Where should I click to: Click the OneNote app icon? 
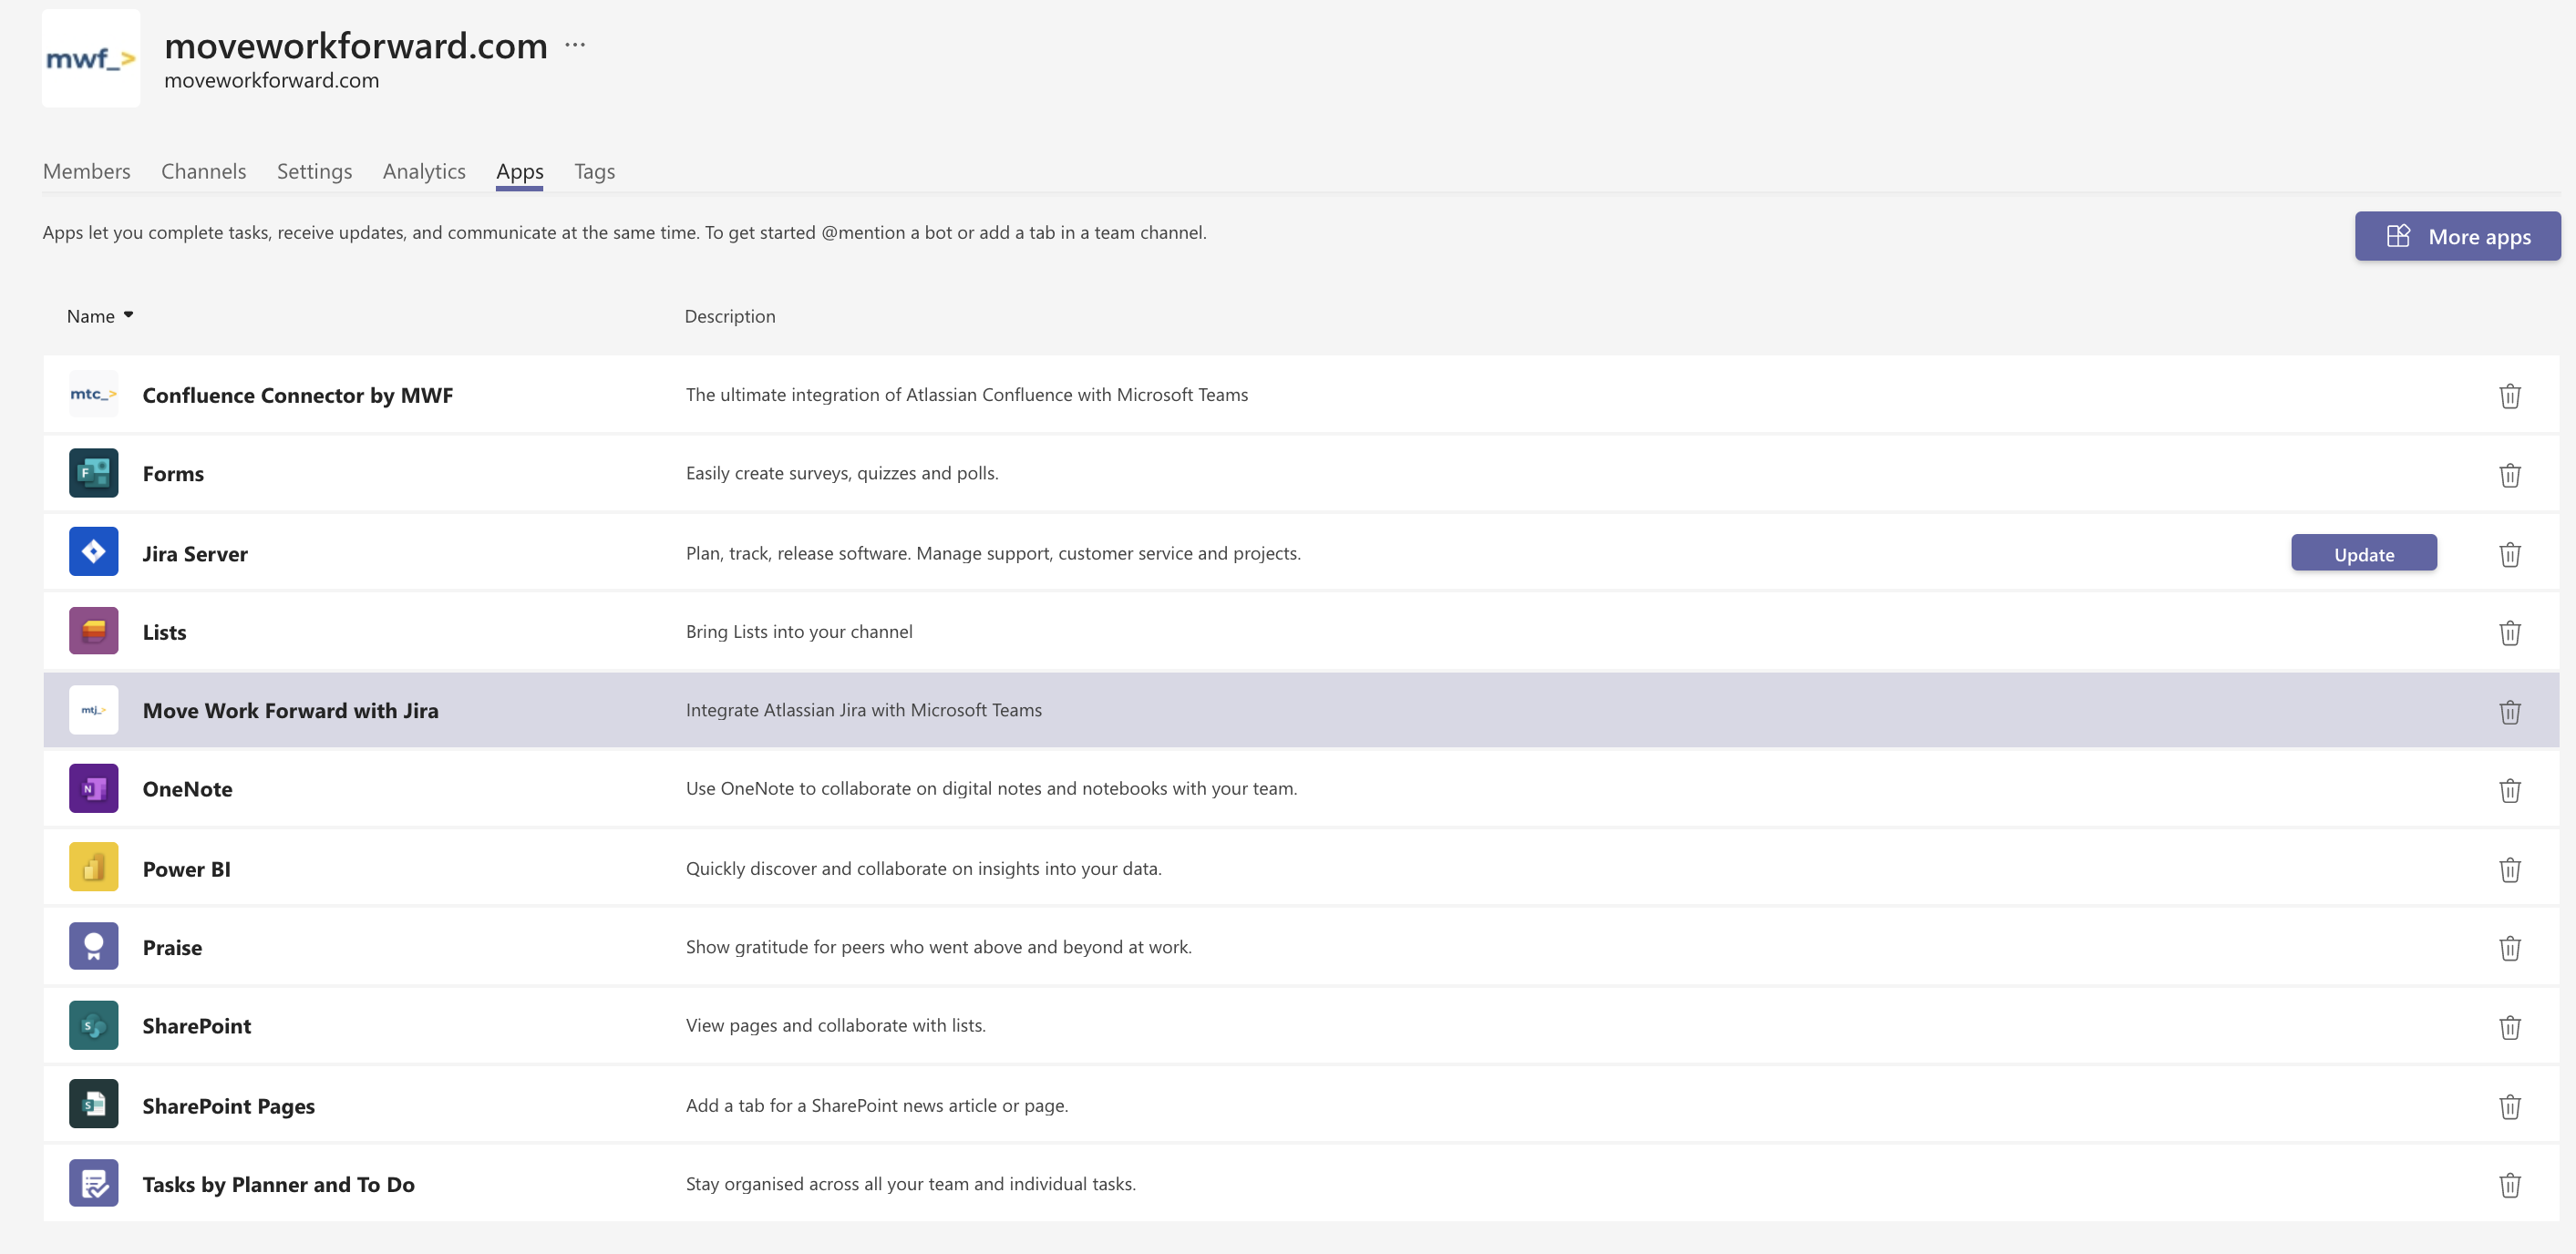(93, 789)
